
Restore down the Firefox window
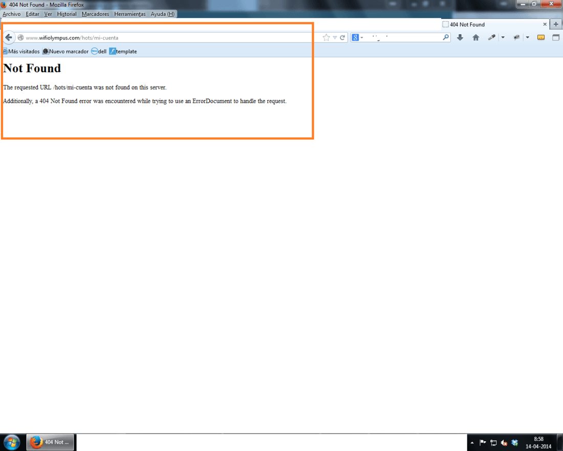(534, 4)
